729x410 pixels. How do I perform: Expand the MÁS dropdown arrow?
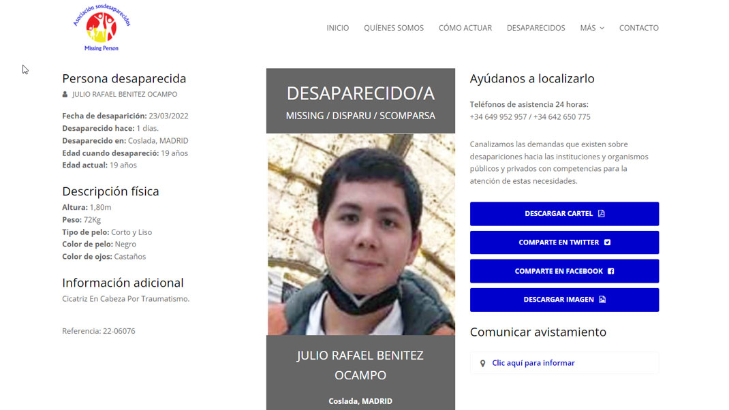coord(602,29)
